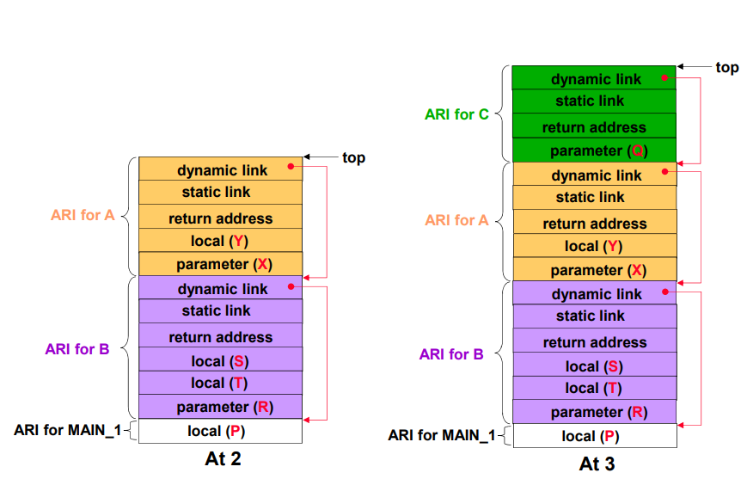
Task: Click the orange 'ARI for A' label beside At 2 stack
Action: [x=83, y=215]
